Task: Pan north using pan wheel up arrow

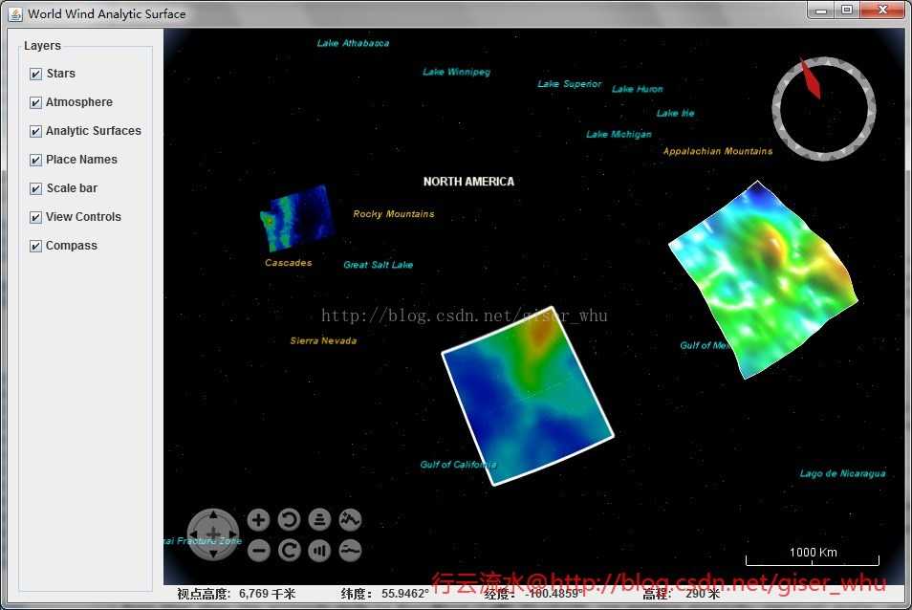Action: tap(213, 514)
